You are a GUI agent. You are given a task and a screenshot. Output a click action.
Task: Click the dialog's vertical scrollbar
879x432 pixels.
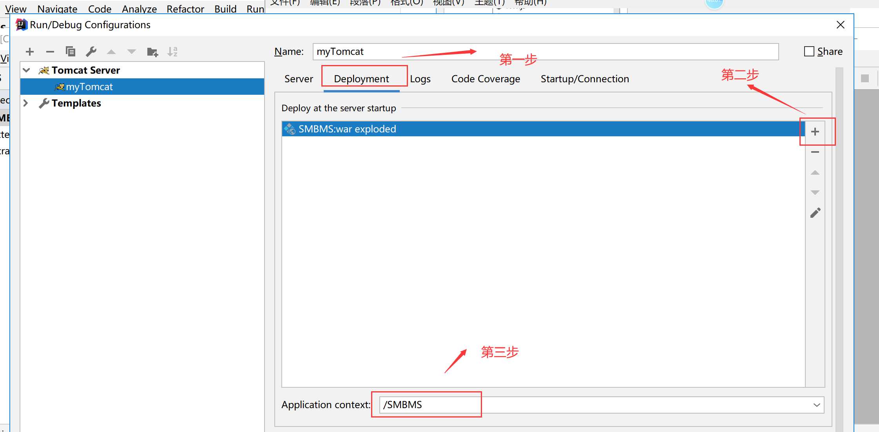(x=839, y=249)
